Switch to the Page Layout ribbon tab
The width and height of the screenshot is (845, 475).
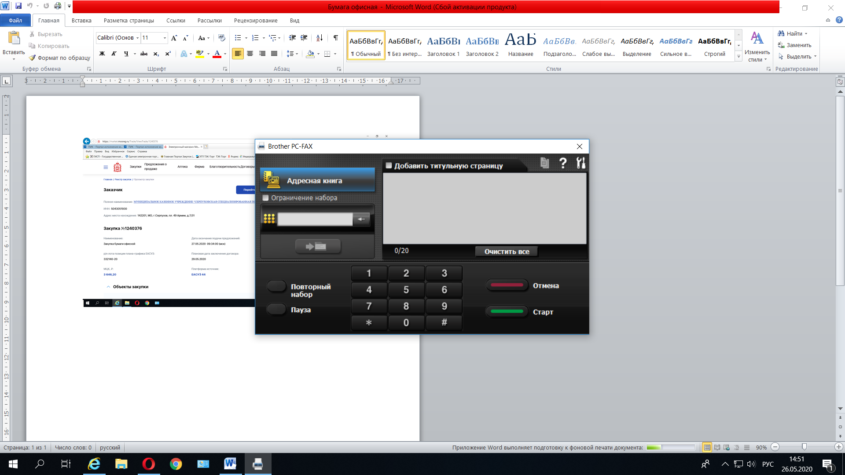pos(129,20)
